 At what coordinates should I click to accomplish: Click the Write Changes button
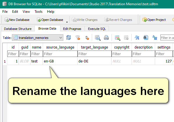click(x=85, y=20)
